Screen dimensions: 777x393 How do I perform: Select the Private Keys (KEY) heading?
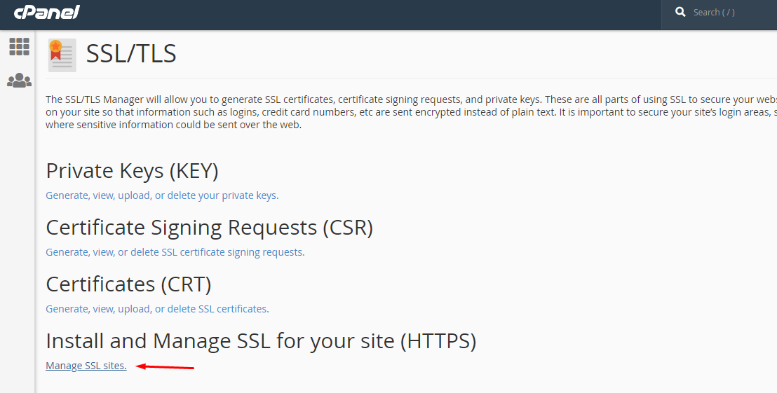132,171
